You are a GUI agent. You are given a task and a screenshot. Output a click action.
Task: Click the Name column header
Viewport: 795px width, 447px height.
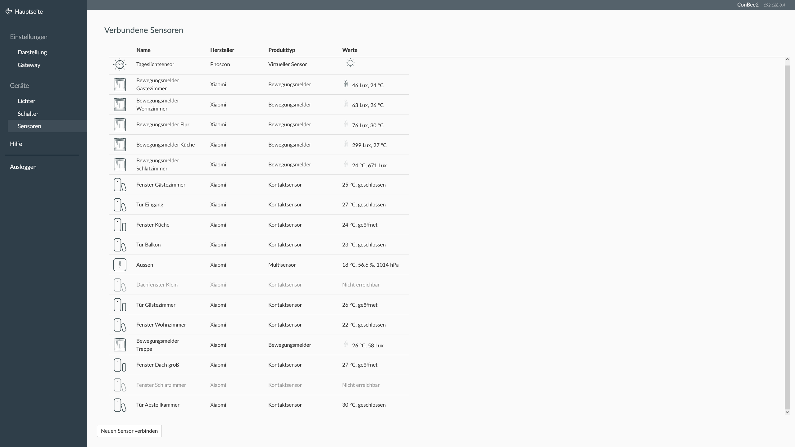143,50
